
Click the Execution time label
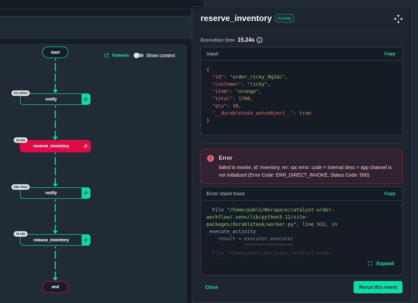218,40
